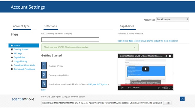Toggle video fullscreen
Image resolution: width=195 pixels, height=108 pixels.
[171, 88]
